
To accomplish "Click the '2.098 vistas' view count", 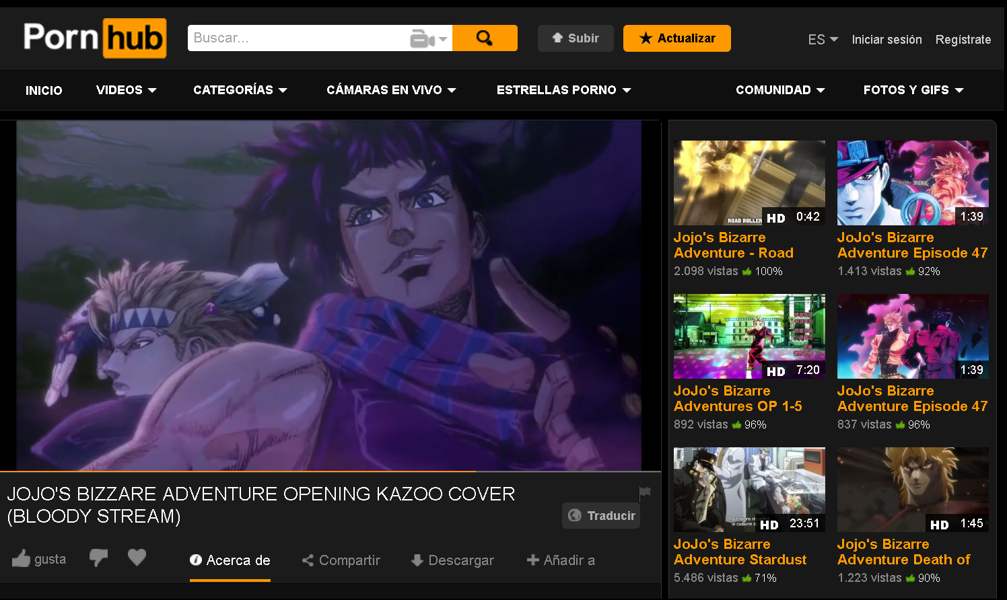I will pyautogui.click(x=705, y=271).
